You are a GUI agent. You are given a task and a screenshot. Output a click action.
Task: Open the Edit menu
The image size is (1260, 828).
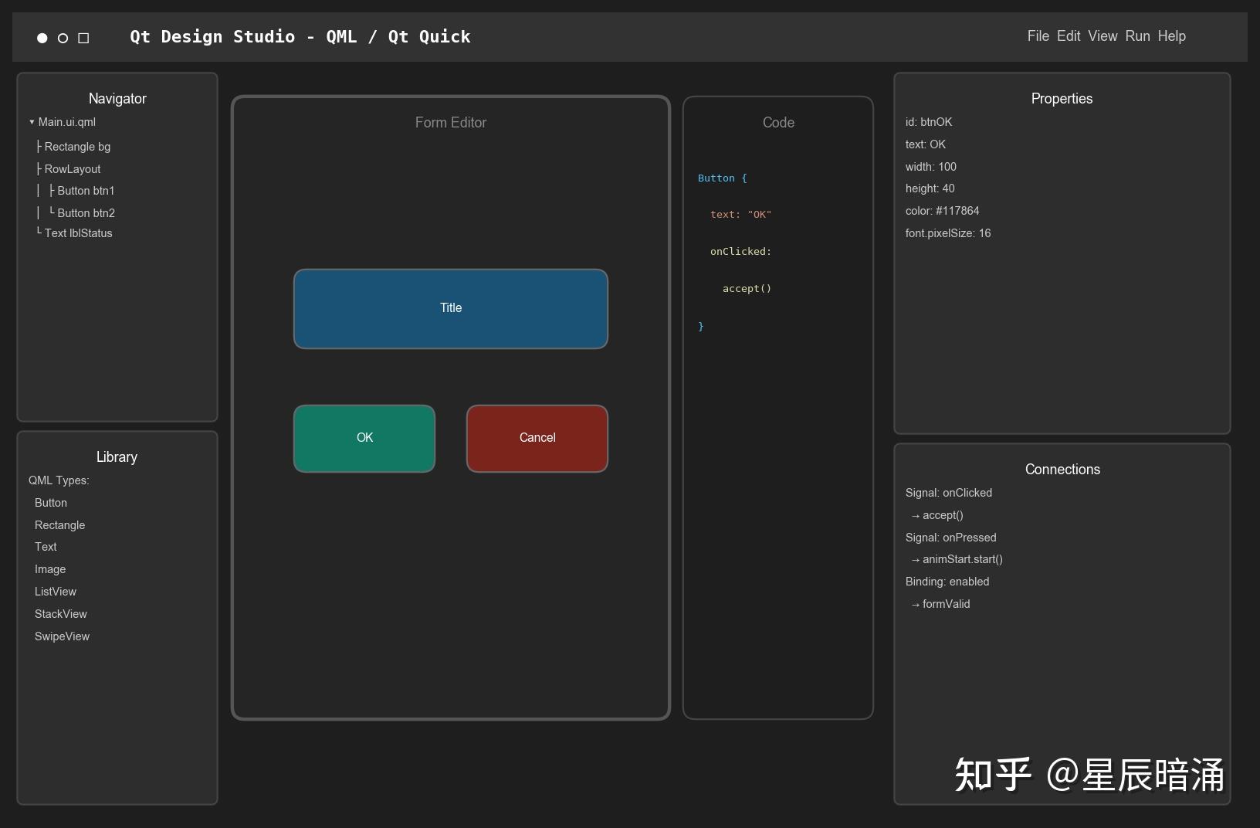(x=1069, y=36)
